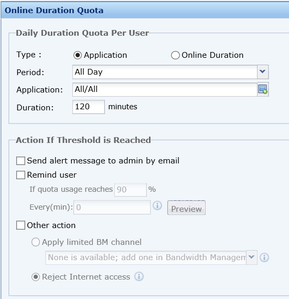
Task: Select Reject Internet access radio option
Action: point(36,277)
